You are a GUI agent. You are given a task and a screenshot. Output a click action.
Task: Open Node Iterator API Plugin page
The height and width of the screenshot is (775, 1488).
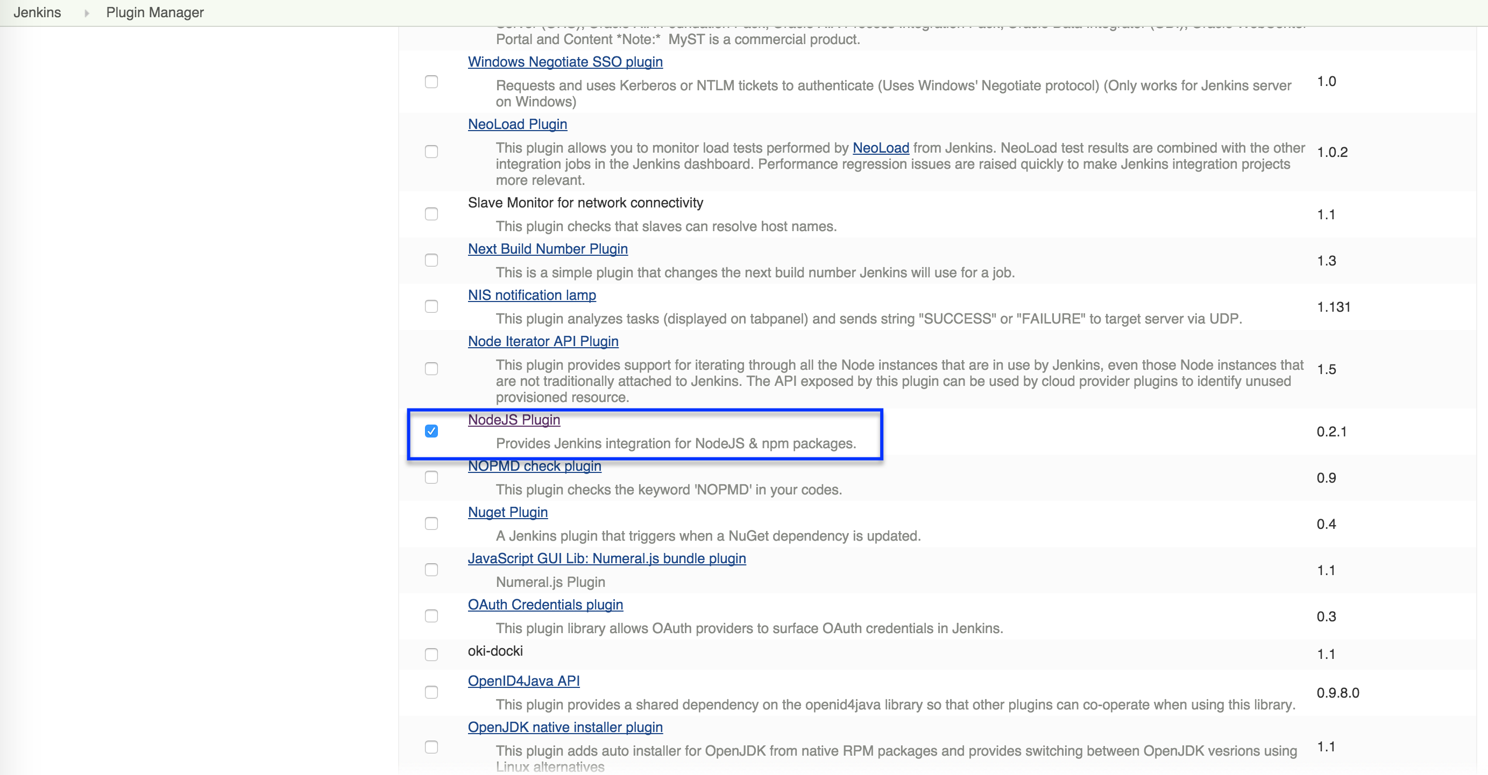tap(542, 341)
